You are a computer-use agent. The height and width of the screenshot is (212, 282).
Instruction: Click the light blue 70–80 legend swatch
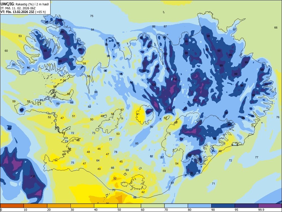tap(176, 206)
